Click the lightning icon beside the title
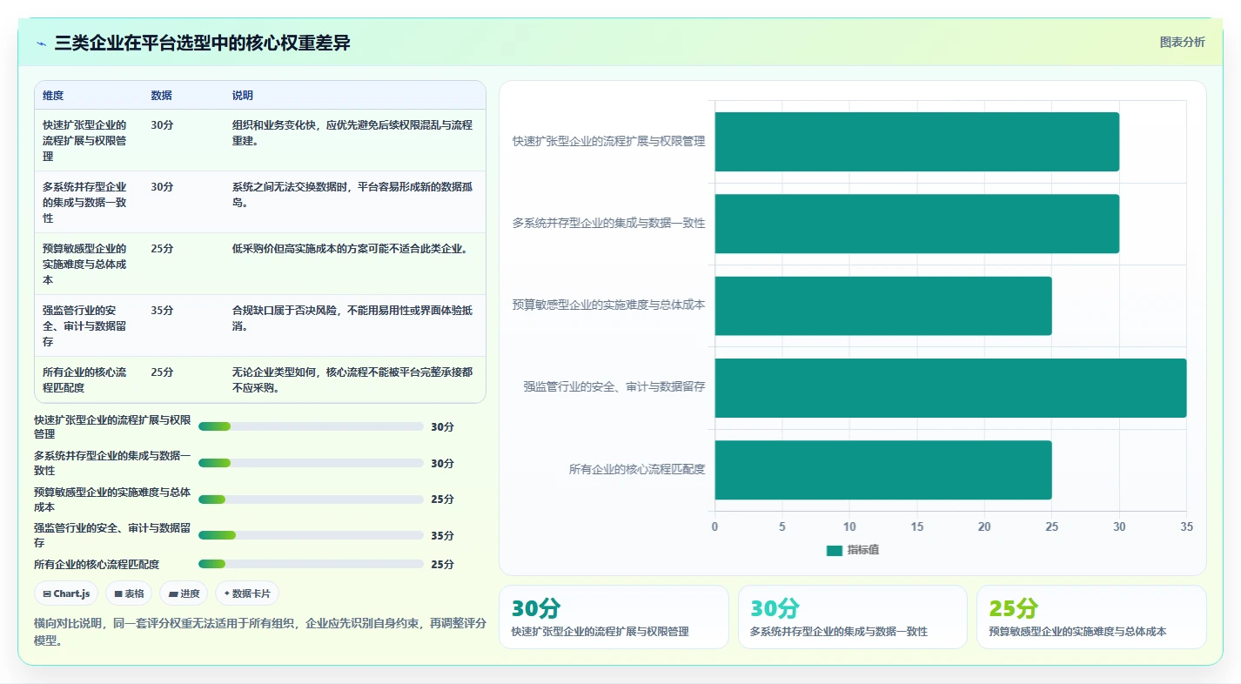 [x=42, y=44]
